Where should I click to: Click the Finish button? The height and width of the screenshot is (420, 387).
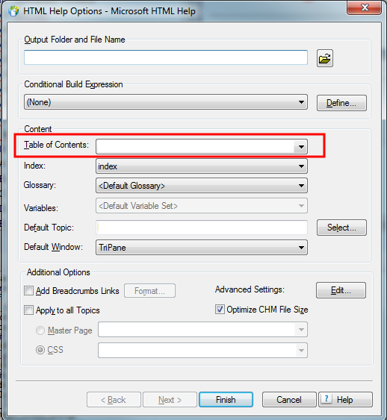(x=226, y=400)
